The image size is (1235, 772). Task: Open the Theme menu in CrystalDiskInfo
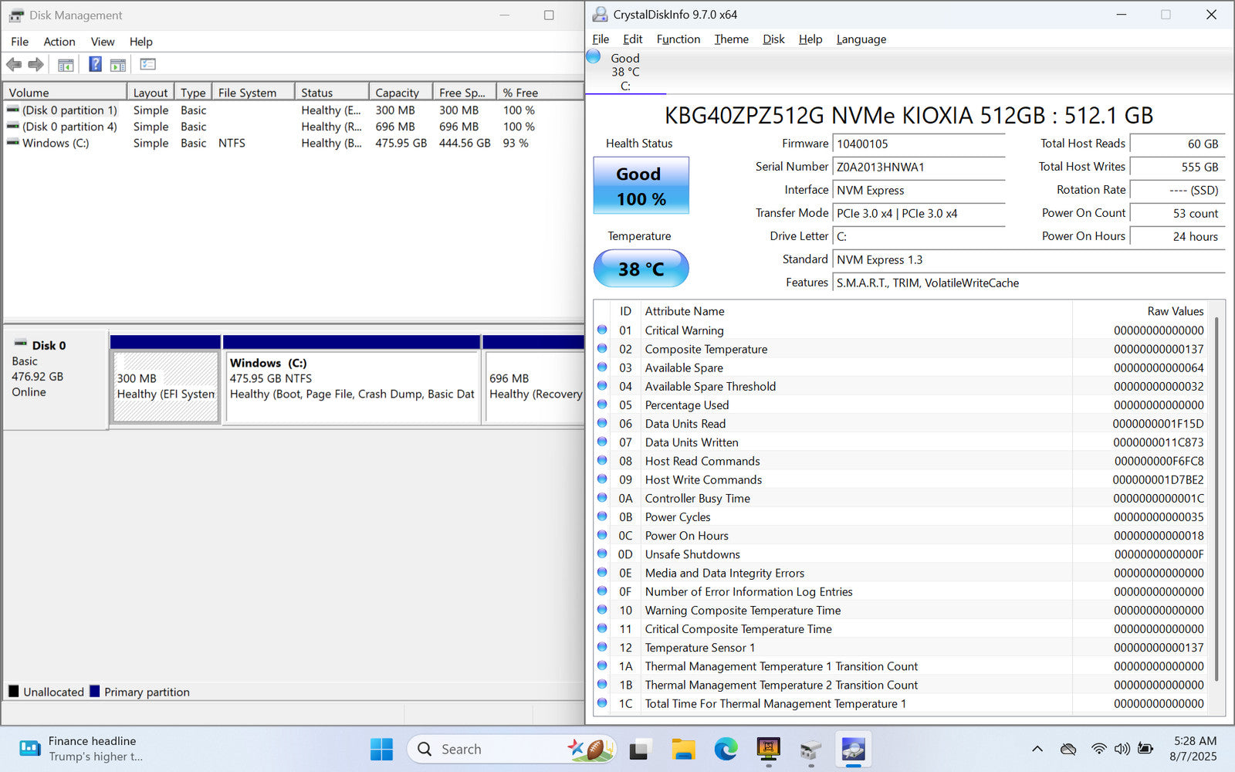point(731,39)
